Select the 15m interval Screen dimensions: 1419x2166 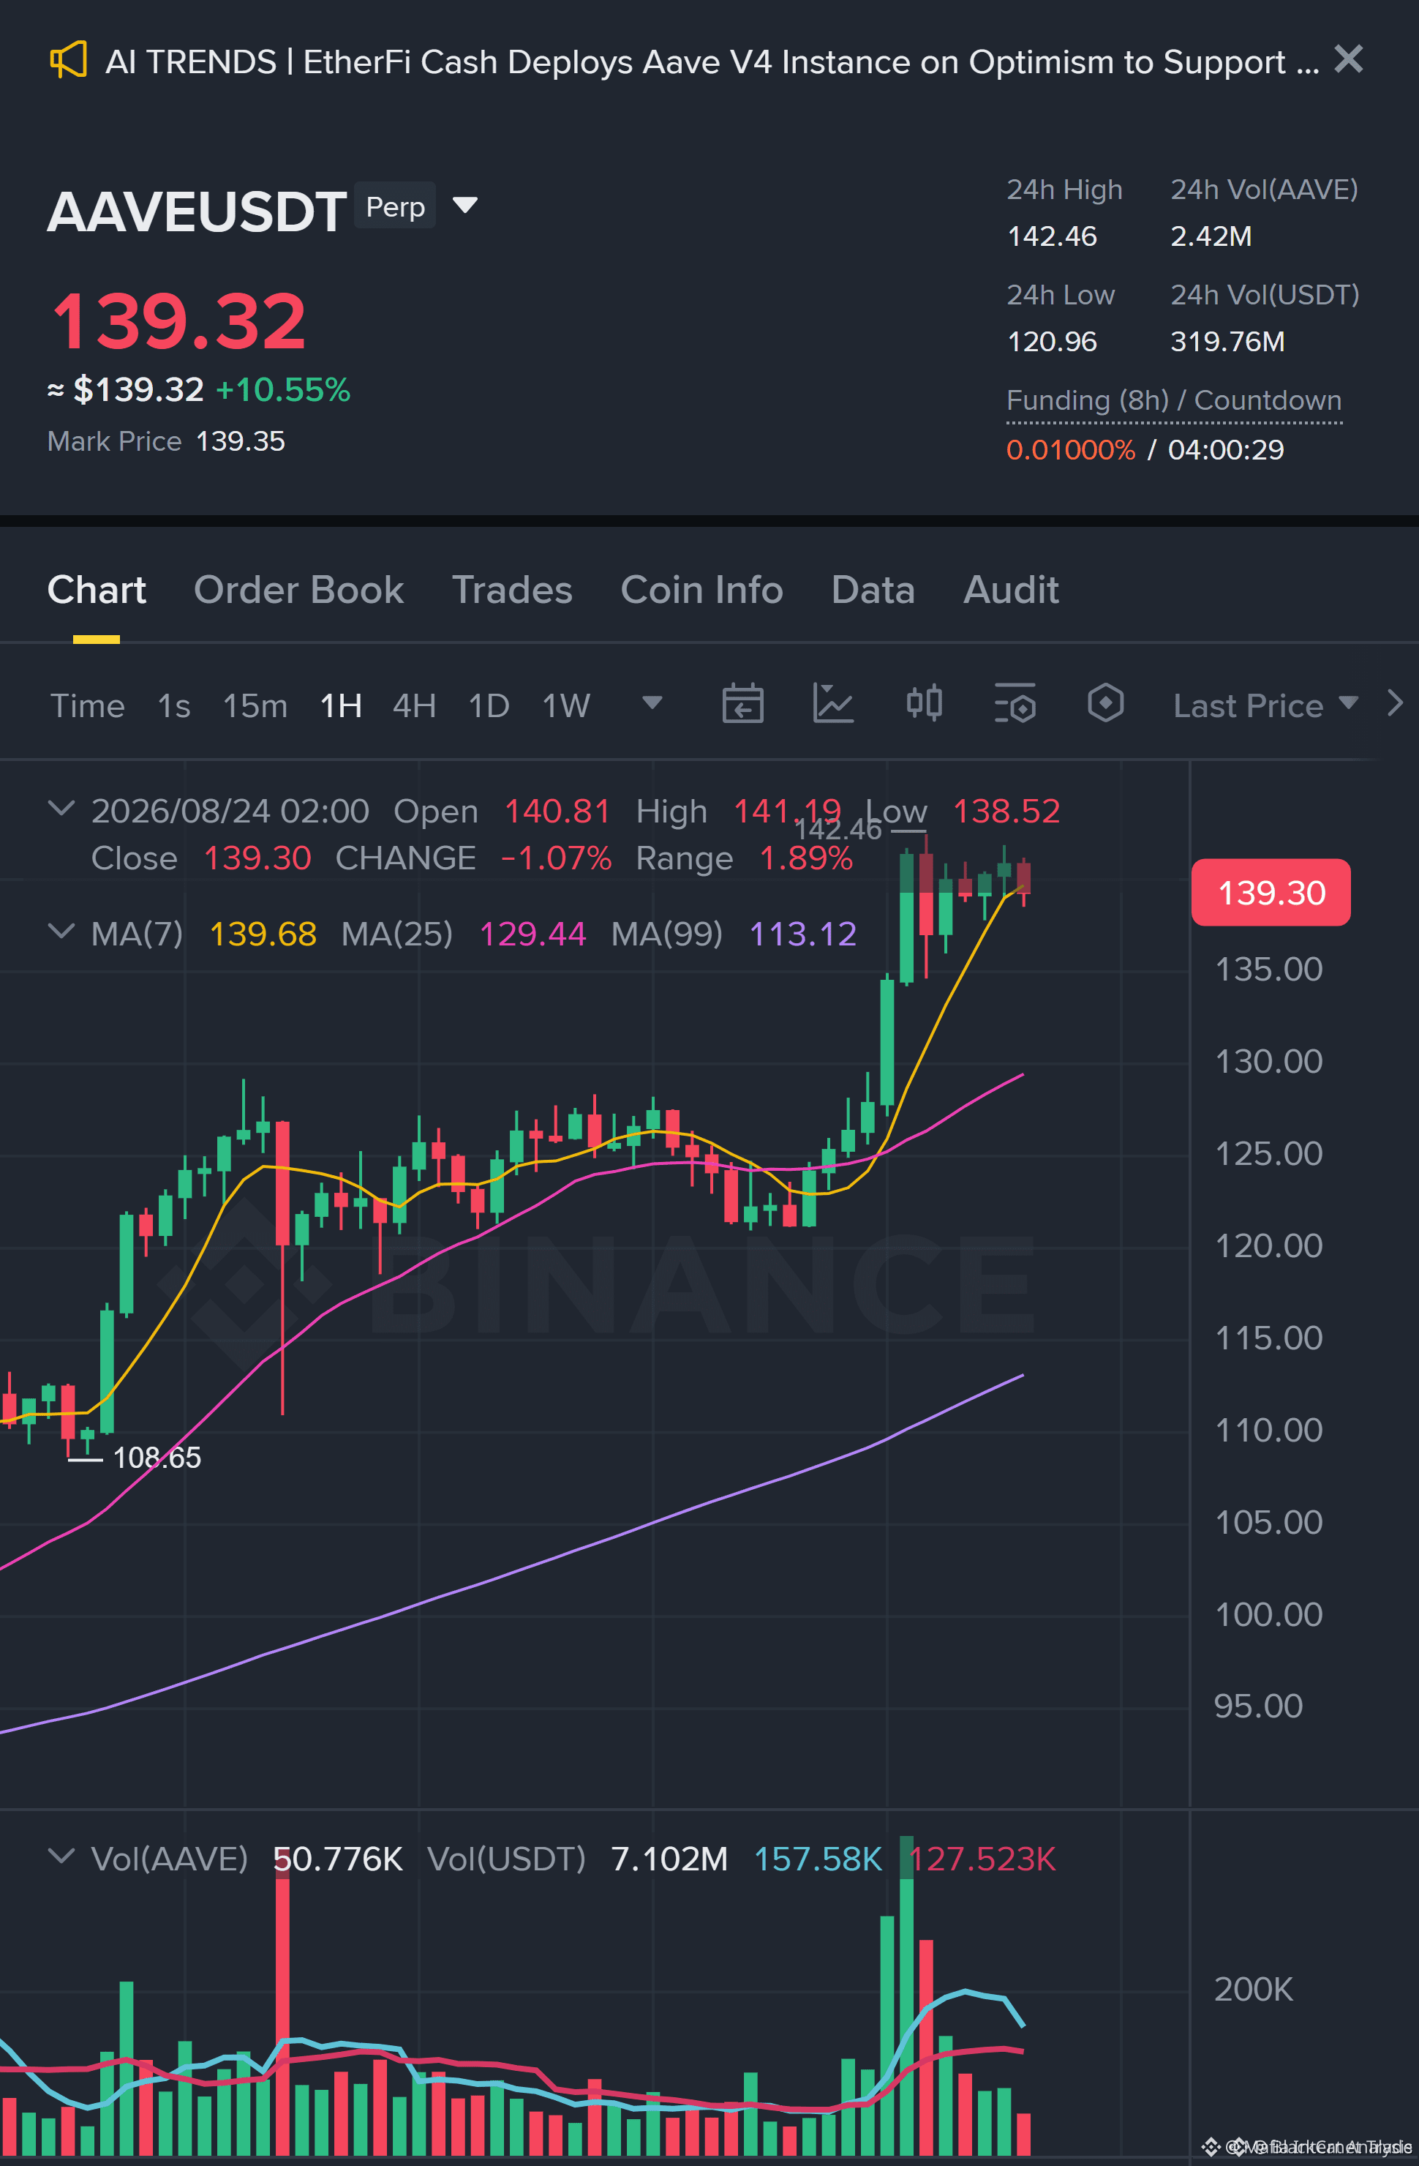[255, 705]
